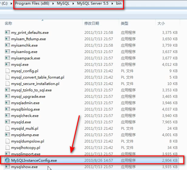Select file name mysqld_multi.pl
Screen dimensions: 187x170
pyautogui.click(x=25, y=129)
